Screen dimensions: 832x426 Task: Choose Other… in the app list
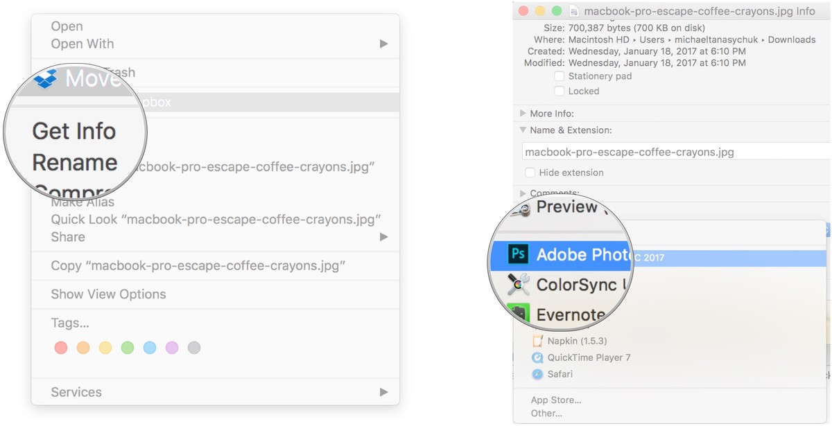tap(546, 414)
